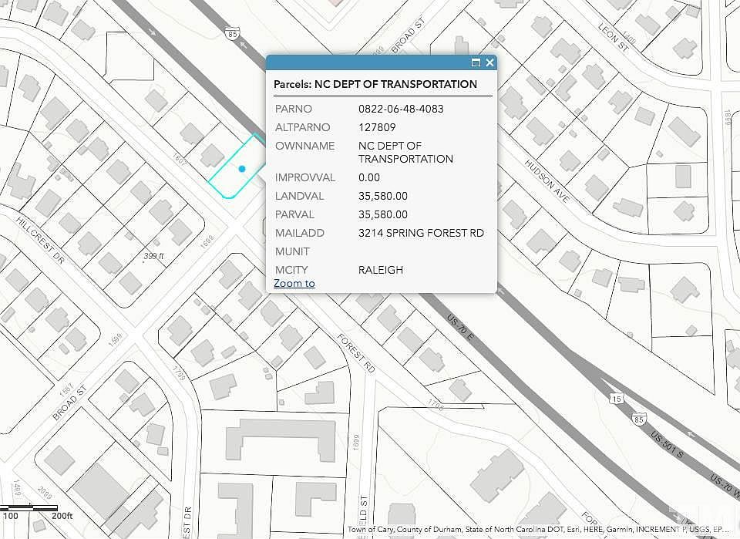Click the BROAD ST label near I-85

click(409, 35)
